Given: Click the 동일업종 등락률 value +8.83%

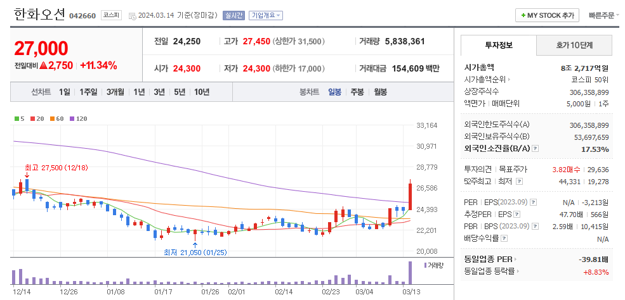Looking at the screenshot, I should pyautogui.click(x=596, y=272).
